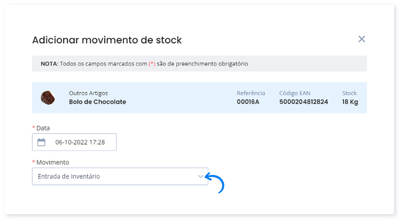The width and height of the screenshot is (401, 221).
Task: Click the red asterisk in the note
Action: [152, 64]
